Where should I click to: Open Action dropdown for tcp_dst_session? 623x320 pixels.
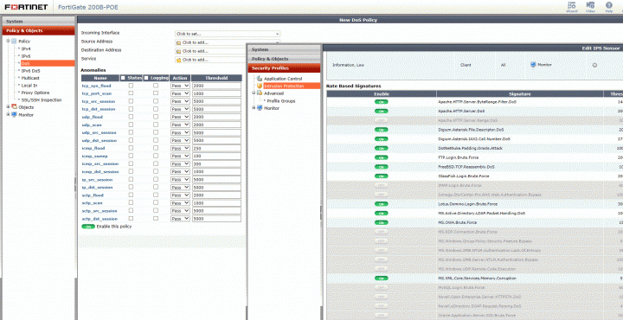(x=180, y=109)
